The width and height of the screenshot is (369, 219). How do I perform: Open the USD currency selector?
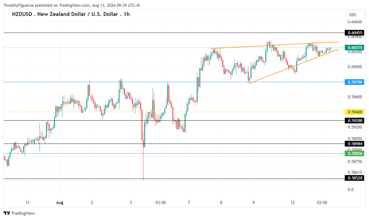pyautogui.click(x=352, y=15)
